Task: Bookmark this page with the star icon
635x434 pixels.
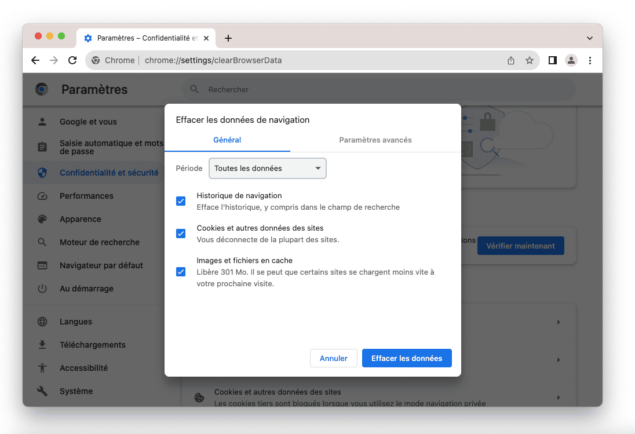Action: click(x=529, y=60)
